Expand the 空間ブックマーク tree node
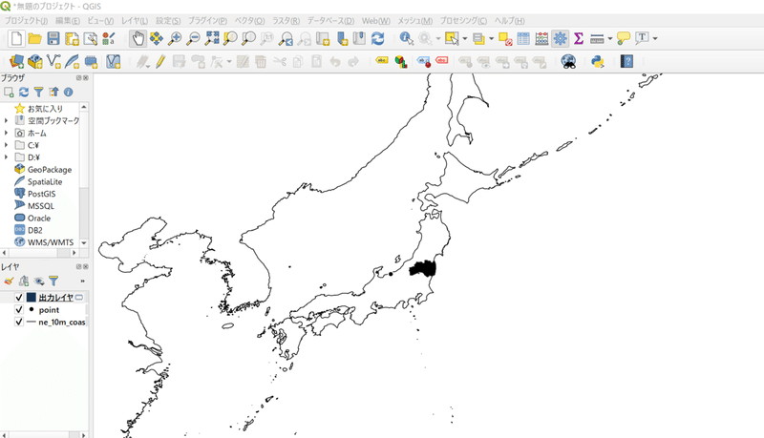This screenshot has width=764, height=438. 6,120
